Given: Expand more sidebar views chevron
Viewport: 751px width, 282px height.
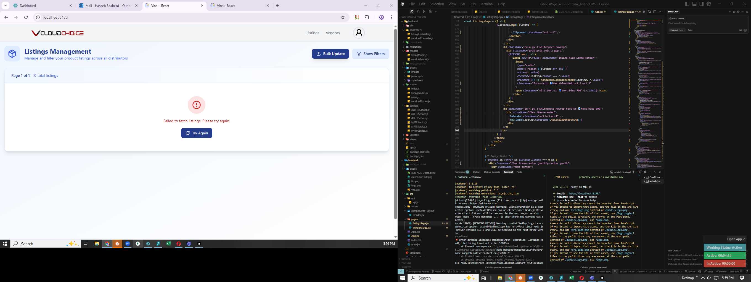Looking at the screenshot, I should pos(437,12).
